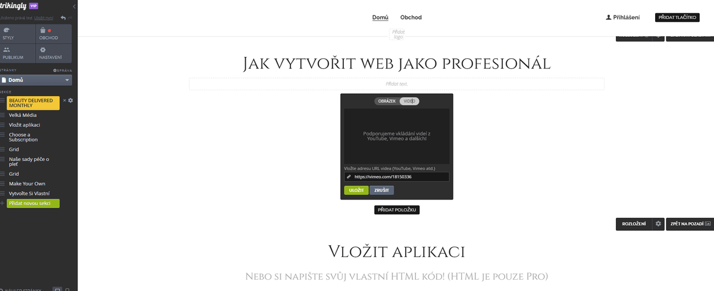This screenshot has width=714, height=291.
Task: Click the Přihlášení login link
Action: tap(627, 18)
